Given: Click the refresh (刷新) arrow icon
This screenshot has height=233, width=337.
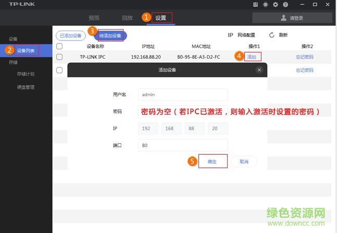Looking at the screenshot, I should [271, 35].
